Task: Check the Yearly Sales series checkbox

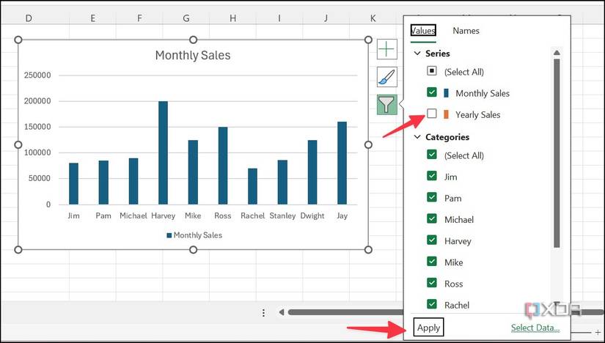Action: 432,114
